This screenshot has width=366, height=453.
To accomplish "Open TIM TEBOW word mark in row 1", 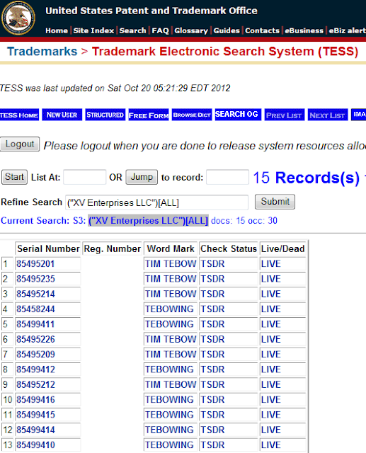I will (171, 264).
